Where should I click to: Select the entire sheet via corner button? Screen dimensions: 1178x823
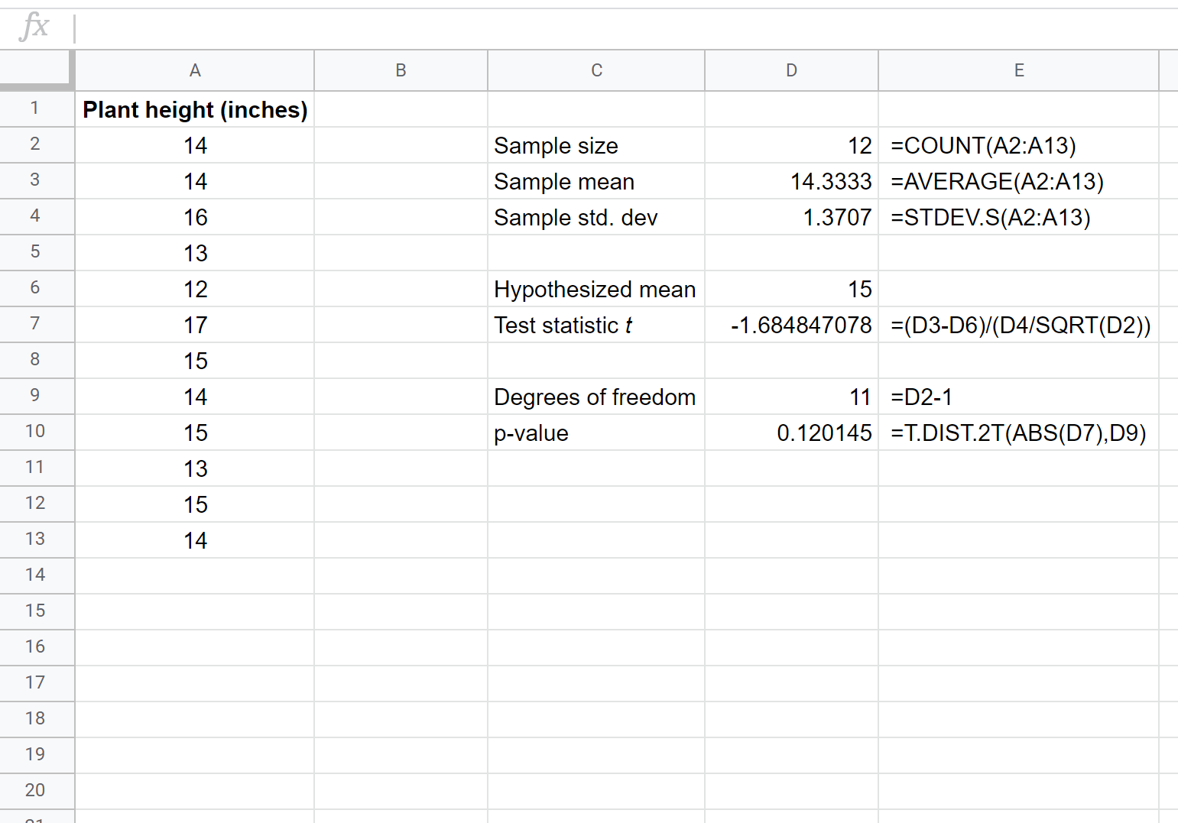tap(37, 70)
